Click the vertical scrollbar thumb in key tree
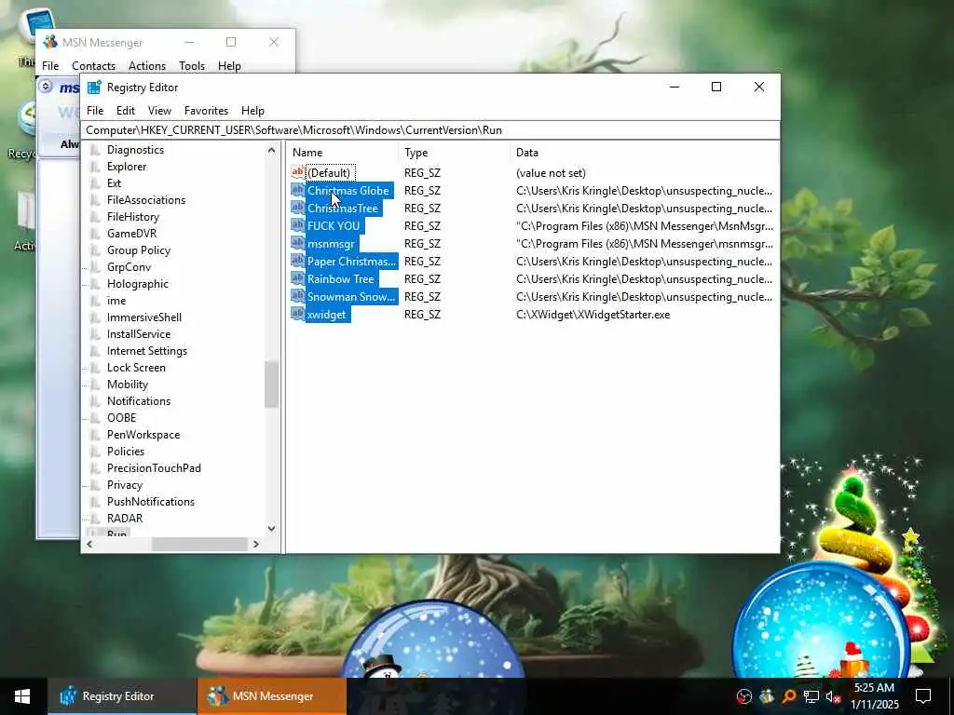This screenshot has width=954, height=715. click(x=271, y=384)
